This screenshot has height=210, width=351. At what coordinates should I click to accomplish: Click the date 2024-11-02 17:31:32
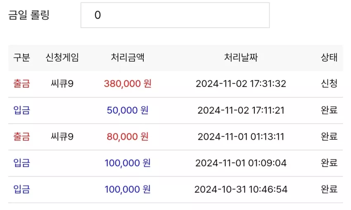[x=241, y=84]
